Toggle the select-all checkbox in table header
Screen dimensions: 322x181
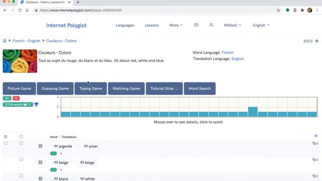coord(21,136)
